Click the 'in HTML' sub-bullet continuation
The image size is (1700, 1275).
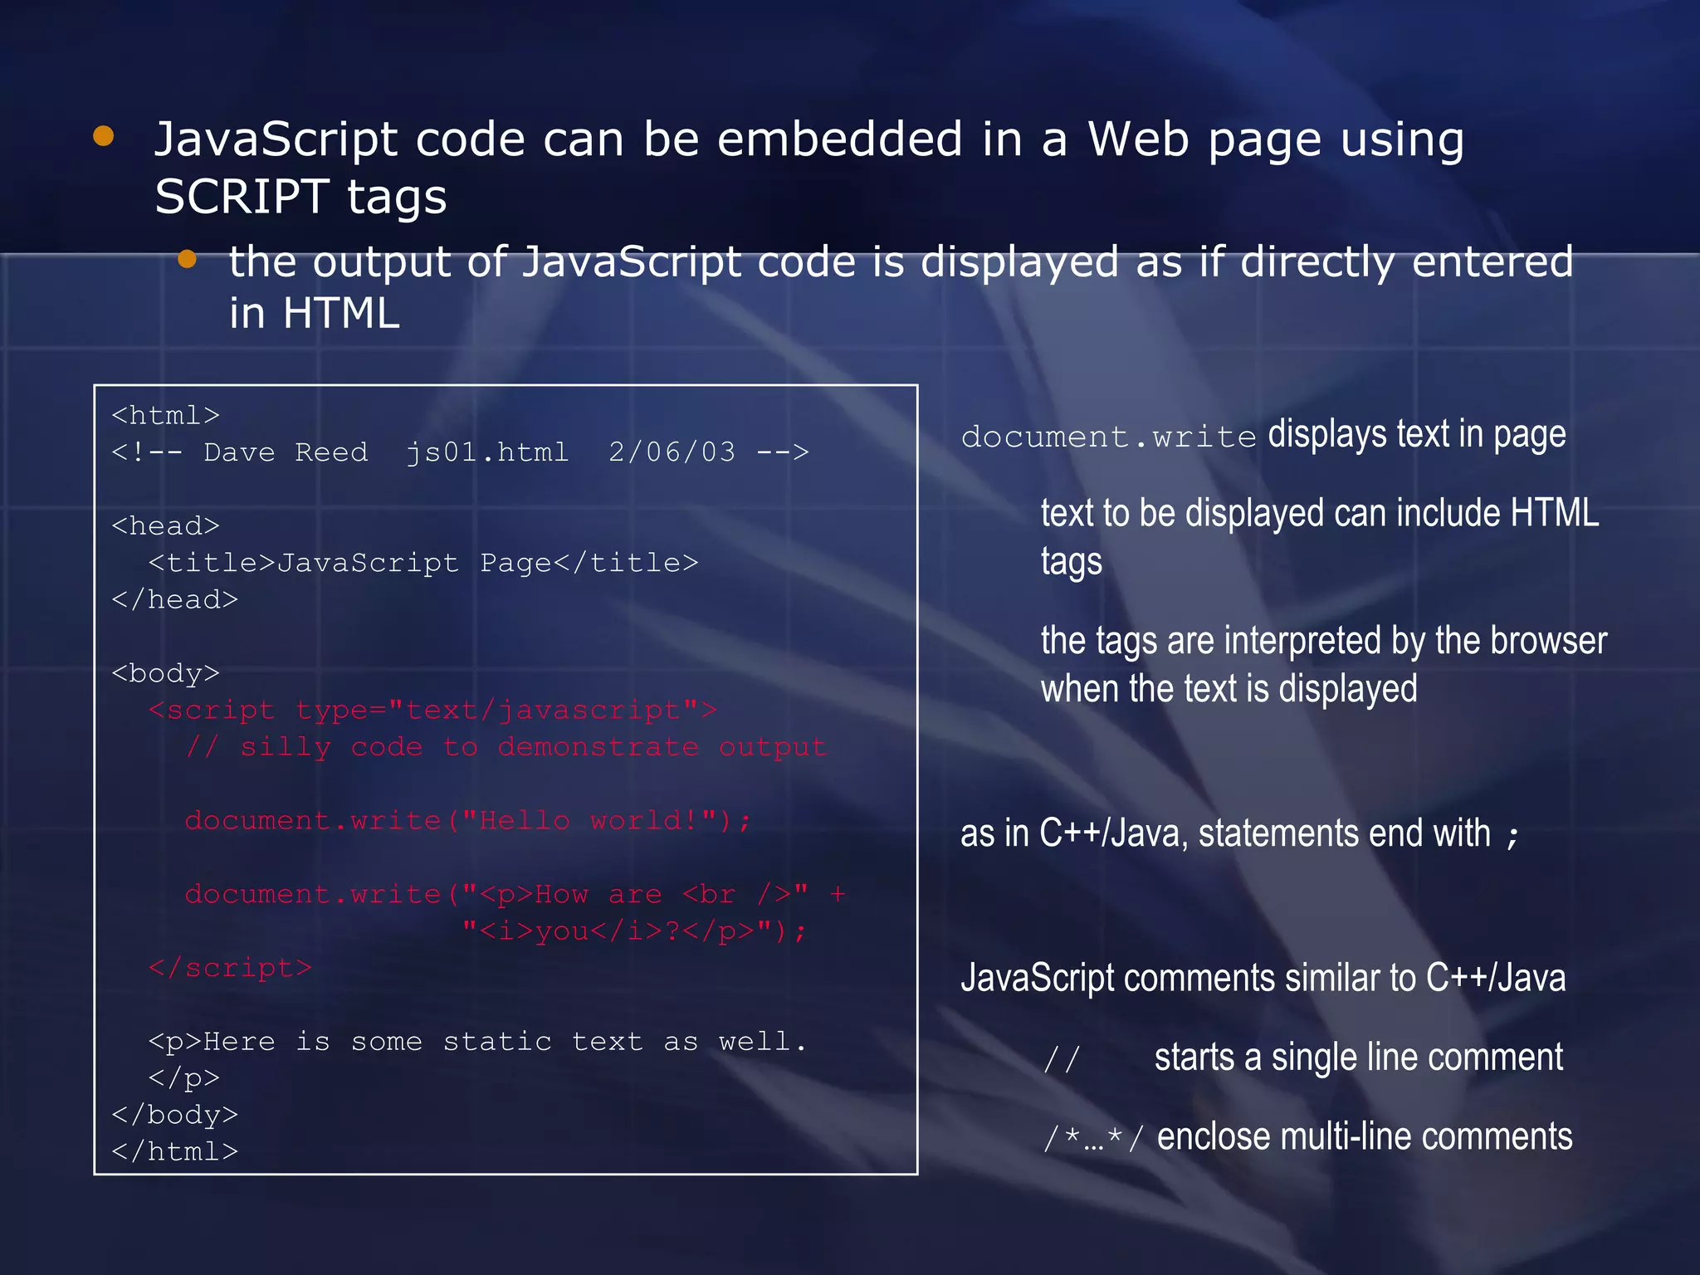click(x=315, y=314)
